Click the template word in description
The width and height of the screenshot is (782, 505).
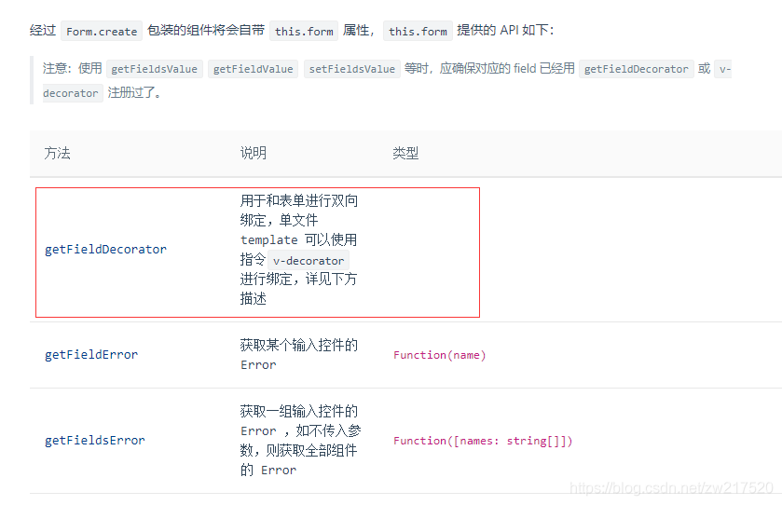click(x=269, y=239)
